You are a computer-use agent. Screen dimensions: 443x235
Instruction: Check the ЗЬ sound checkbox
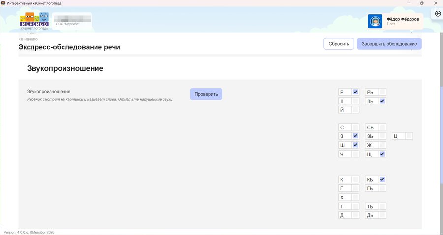[x=382, y=136]
